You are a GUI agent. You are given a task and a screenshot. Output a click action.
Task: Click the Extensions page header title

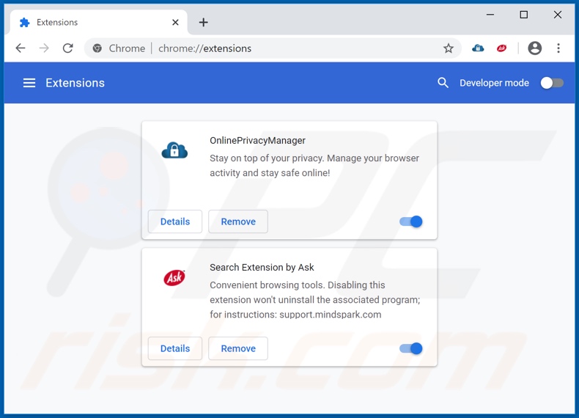click(x=75, y=83)
